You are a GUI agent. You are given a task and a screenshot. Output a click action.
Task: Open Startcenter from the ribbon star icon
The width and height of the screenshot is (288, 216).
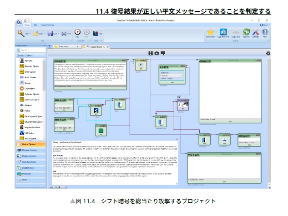pos(211,32)
